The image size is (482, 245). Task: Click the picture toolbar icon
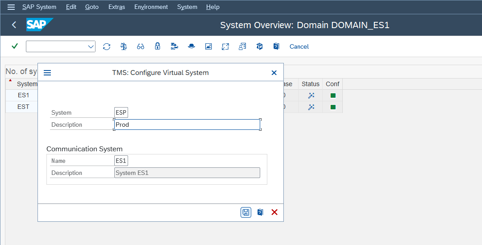208,46
